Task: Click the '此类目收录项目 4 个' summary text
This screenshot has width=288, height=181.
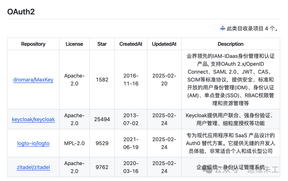Action: 253,28
